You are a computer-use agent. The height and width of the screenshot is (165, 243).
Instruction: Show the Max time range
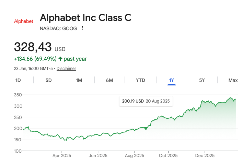pos(233,80)
